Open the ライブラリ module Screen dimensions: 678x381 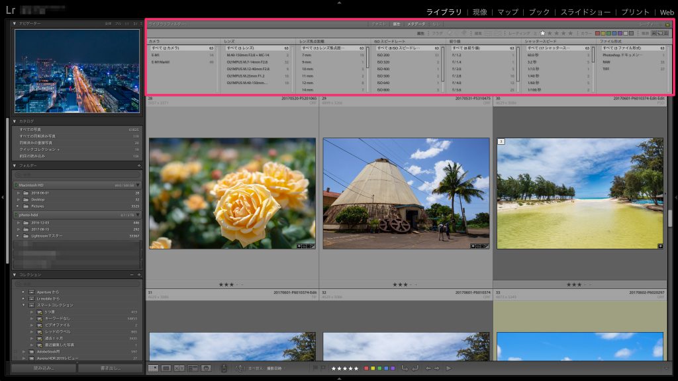pyautogui.click(x=444, y=12)
